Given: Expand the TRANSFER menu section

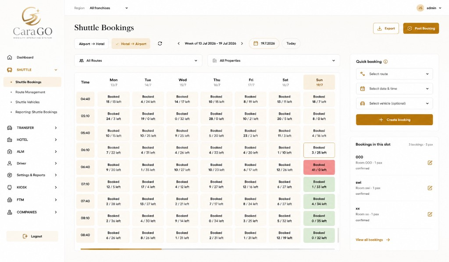Looking at the screenshot, I should tap(56, 128).
